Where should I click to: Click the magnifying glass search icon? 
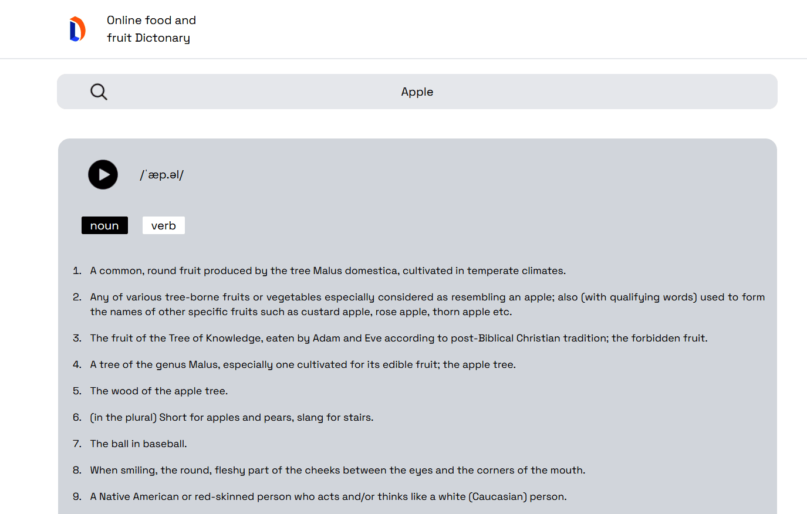[x=99, y=92]
